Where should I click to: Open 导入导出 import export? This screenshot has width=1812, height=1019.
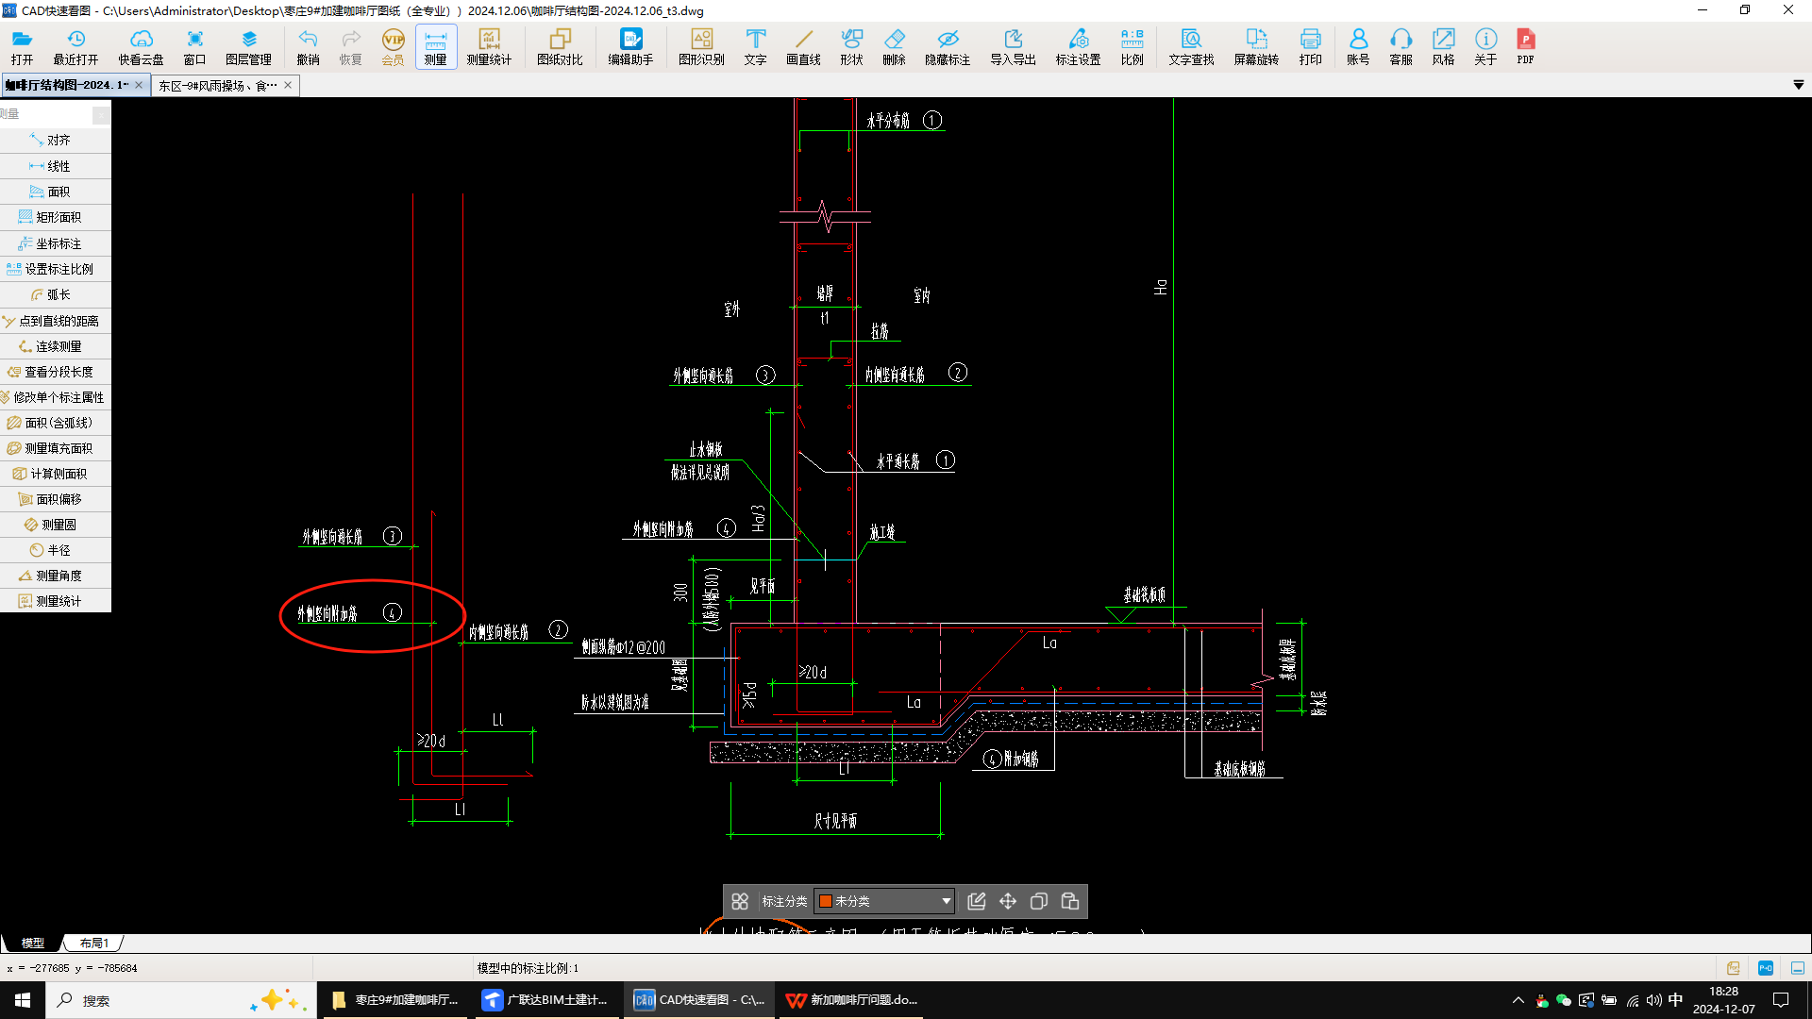point(1013,46)
